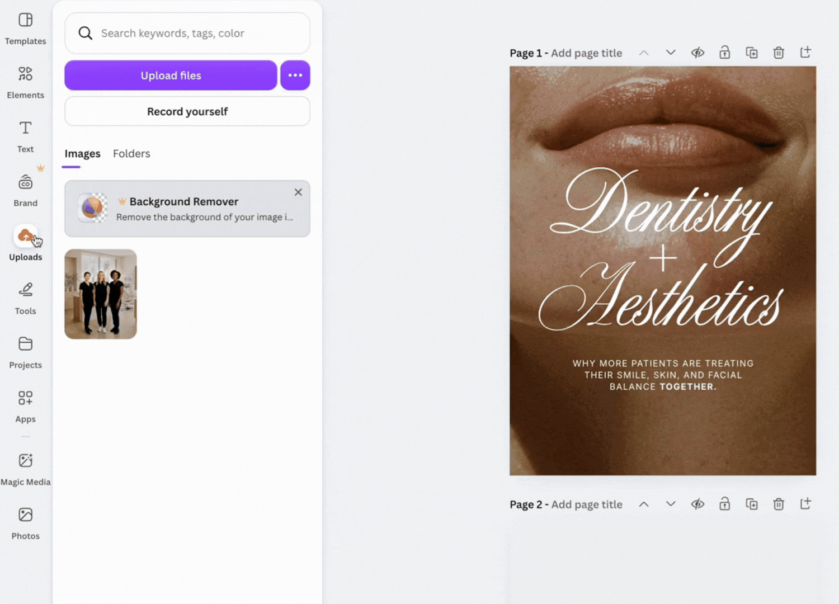The image size is (839, 604).
Task: Lock Page 2
Action: (724, 504)
